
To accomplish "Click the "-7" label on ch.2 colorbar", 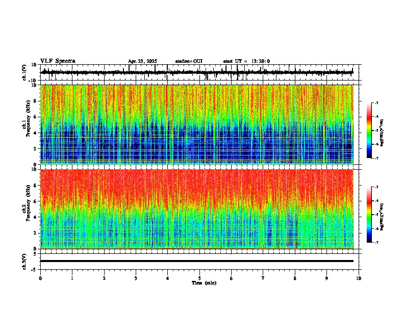I will tap(376, 242).
